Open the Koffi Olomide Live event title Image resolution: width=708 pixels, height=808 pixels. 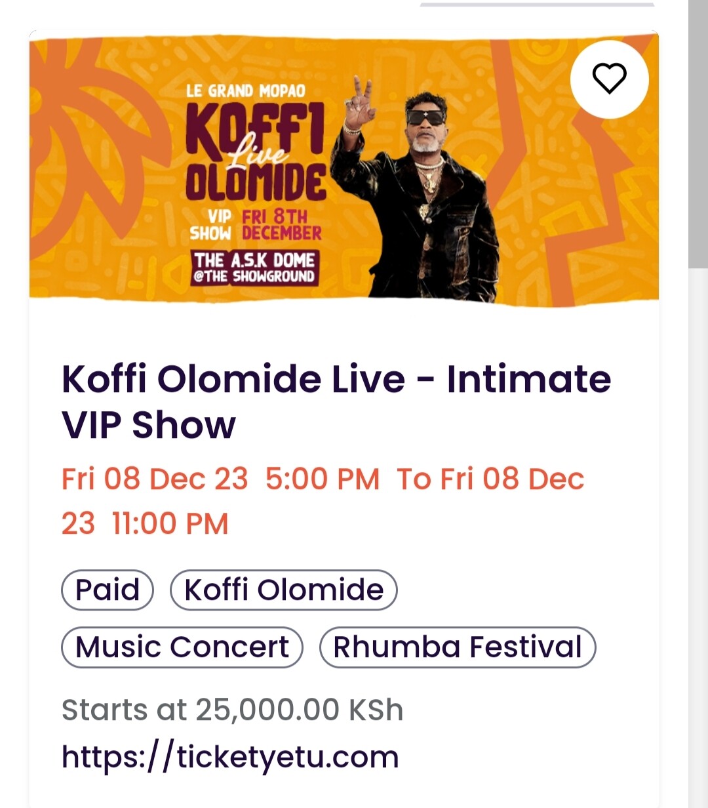(x=336, y=401)
